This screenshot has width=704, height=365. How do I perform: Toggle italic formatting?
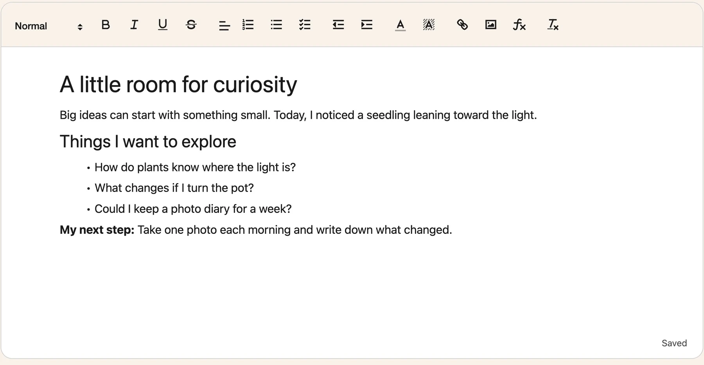point(134,25)
